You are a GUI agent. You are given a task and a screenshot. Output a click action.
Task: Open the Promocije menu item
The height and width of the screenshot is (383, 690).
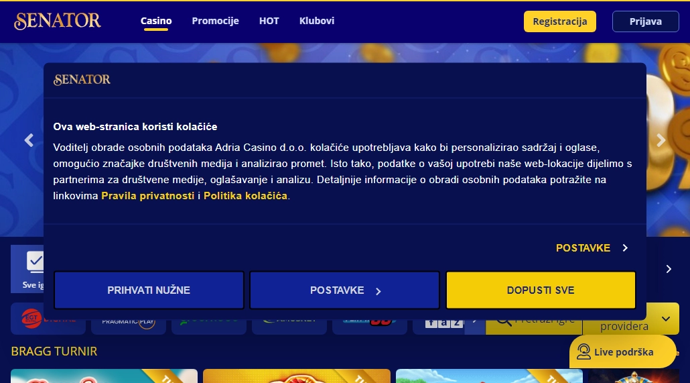coord(215,21)
